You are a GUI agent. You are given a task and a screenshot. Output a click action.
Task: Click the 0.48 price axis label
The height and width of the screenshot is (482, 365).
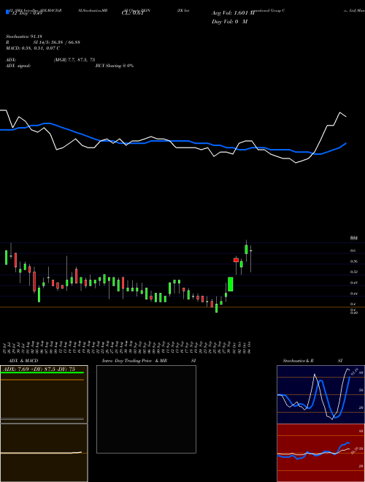[x=354, y=283]
